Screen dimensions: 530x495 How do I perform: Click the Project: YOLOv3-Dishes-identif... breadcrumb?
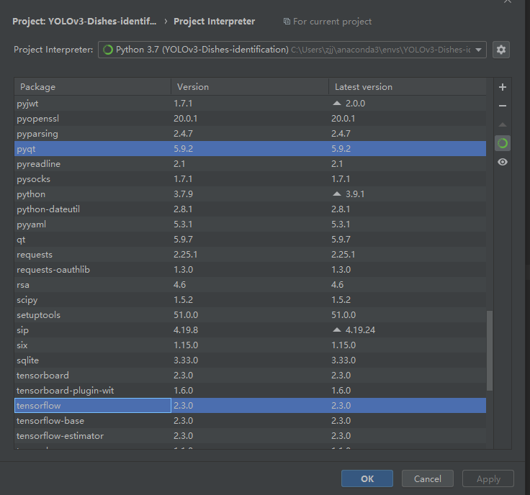(84, 22)
